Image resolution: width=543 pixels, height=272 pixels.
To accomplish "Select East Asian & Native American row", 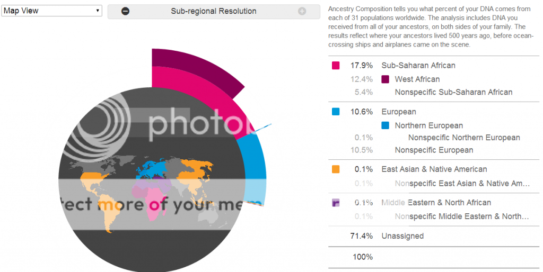I will point(434,169).
